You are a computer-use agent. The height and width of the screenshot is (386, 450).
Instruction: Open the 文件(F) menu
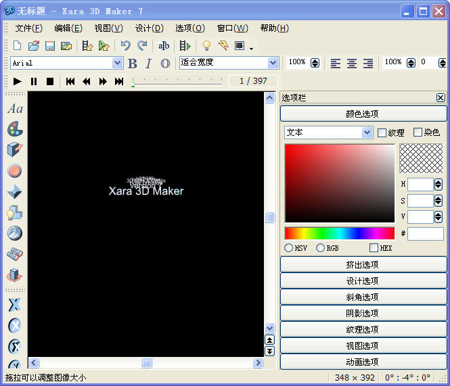[28, 28]
